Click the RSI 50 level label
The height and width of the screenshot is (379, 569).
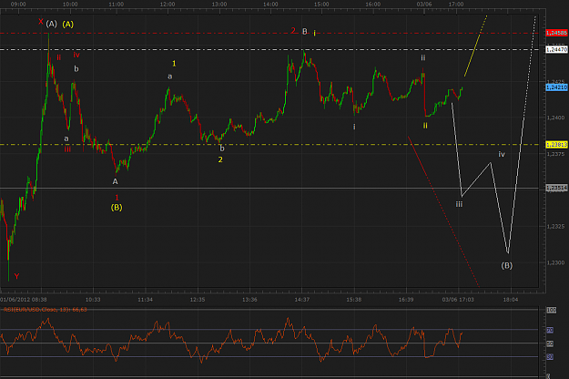pos(550,343)
